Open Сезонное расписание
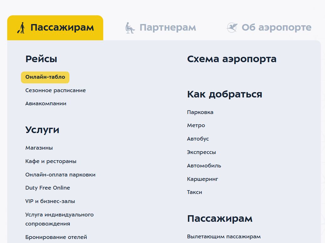This screenshot has width=325, height=243. (55, 90)
